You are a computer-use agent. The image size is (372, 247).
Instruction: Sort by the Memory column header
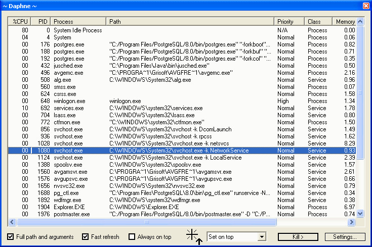pyautogui.click(x=344, y=22)
